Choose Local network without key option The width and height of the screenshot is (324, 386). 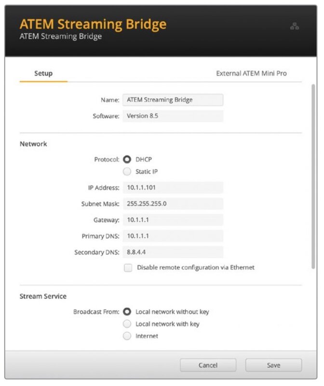[x=127, y=312]
